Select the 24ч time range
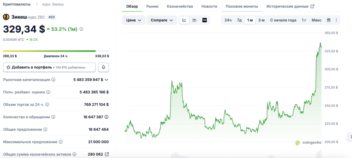The image size is (352, 158). [228, 20]
